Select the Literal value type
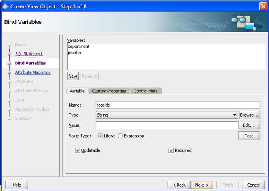The image size is (269, 191). point(100,136)
